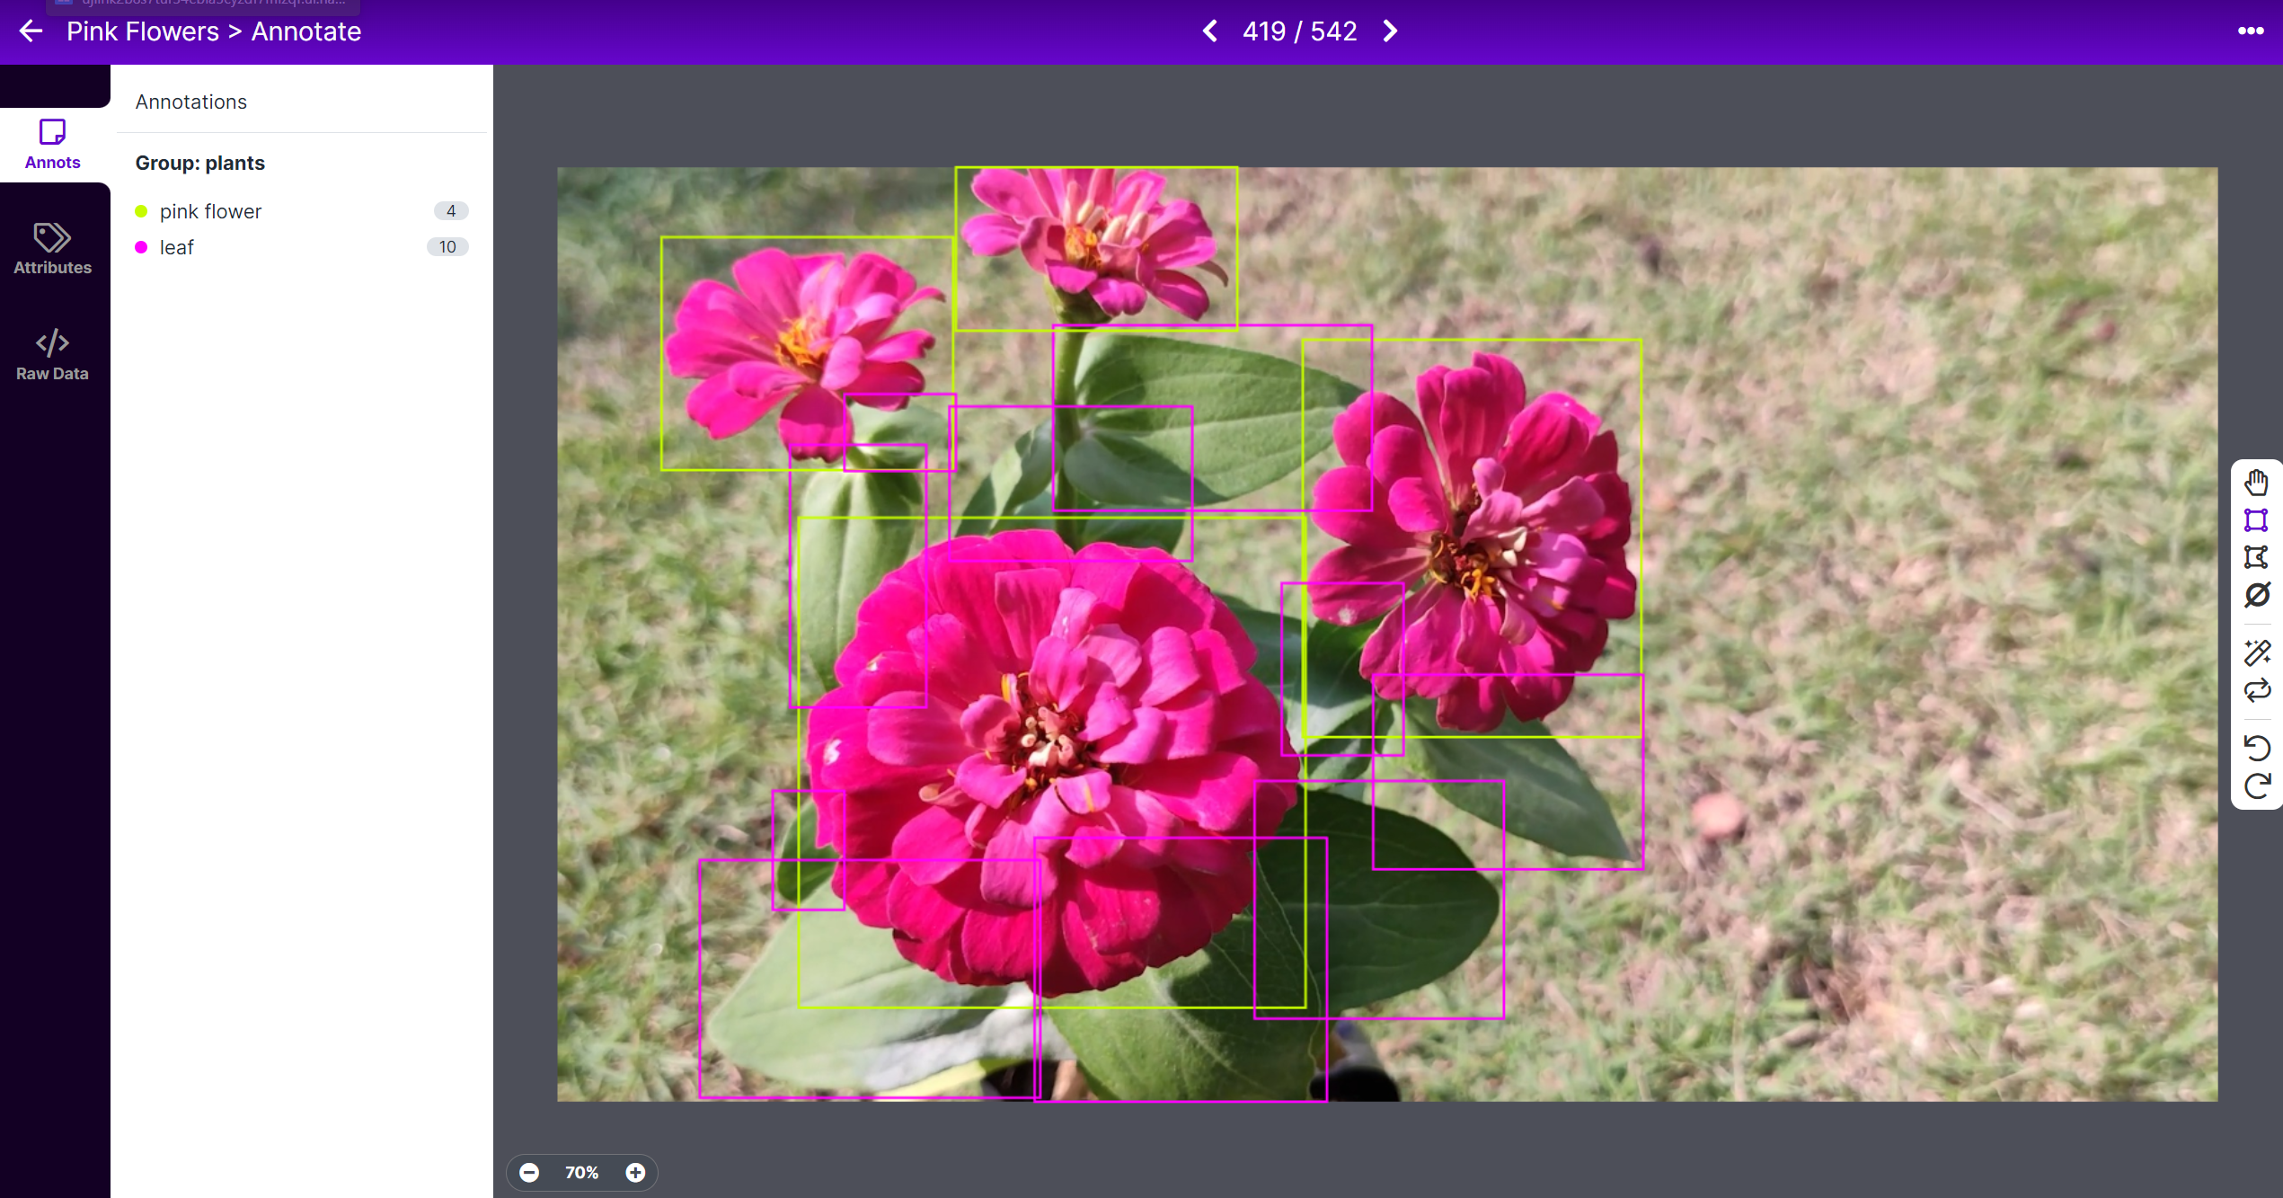Go to previous image 418
This screenshot has height=1198, width=2283.
[x=1210, y=31]
